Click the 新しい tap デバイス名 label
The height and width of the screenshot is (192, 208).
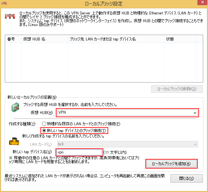pos(32,152)
